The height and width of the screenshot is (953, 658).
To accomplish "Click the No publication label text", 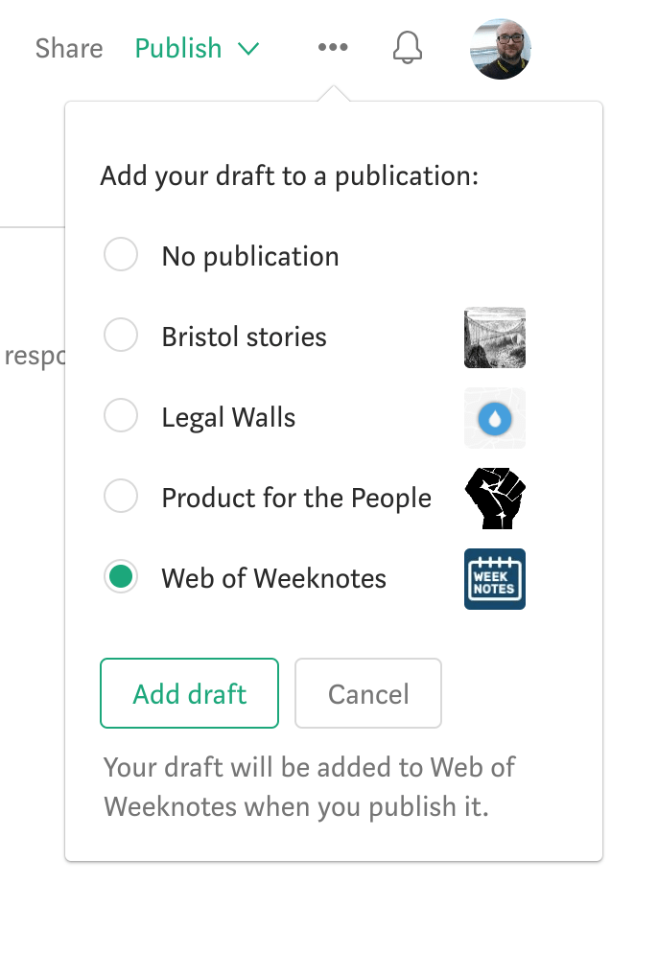I will click(249, 257).
